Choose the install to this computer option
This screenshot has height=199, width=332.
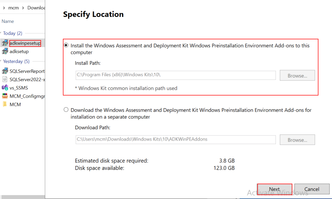point(66,46)
